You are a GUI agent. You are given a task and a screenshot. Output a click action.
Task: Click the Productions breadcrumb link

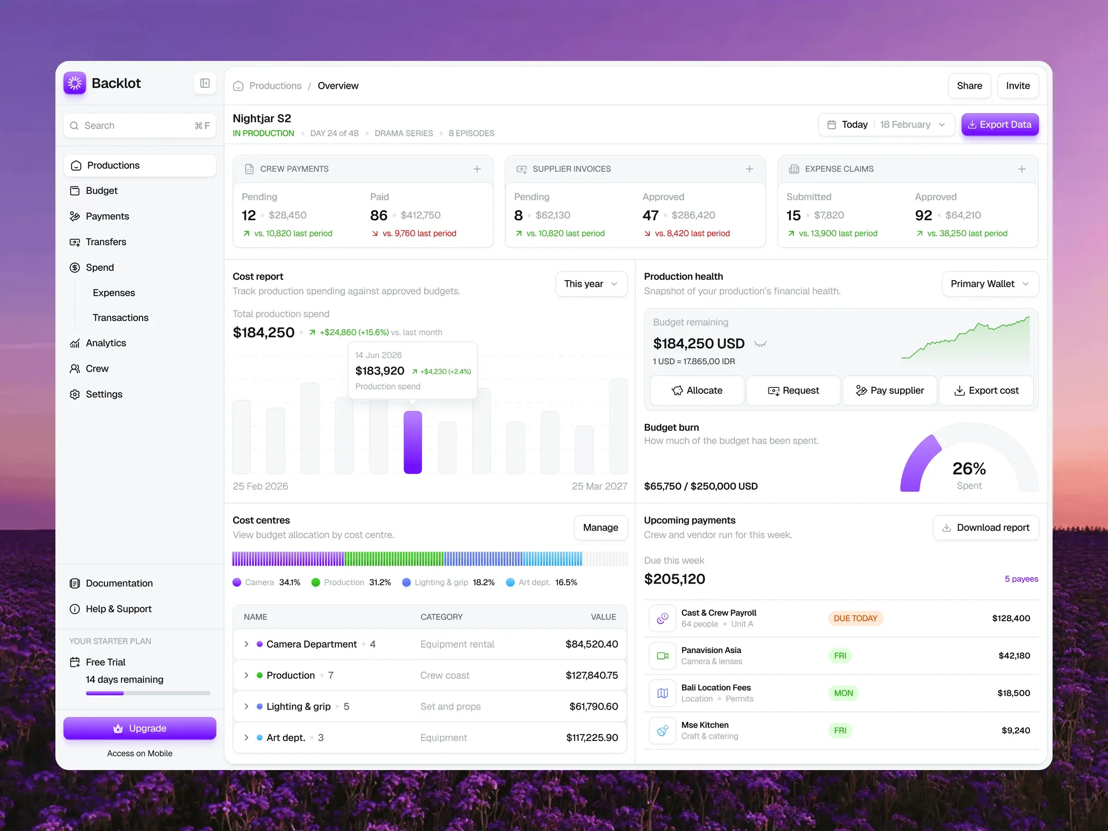[276, 86]
